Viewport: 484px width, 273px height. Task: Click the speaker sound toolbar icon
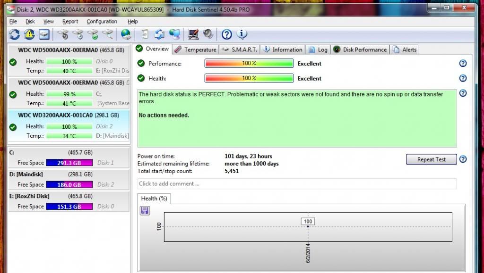(208, 34)
